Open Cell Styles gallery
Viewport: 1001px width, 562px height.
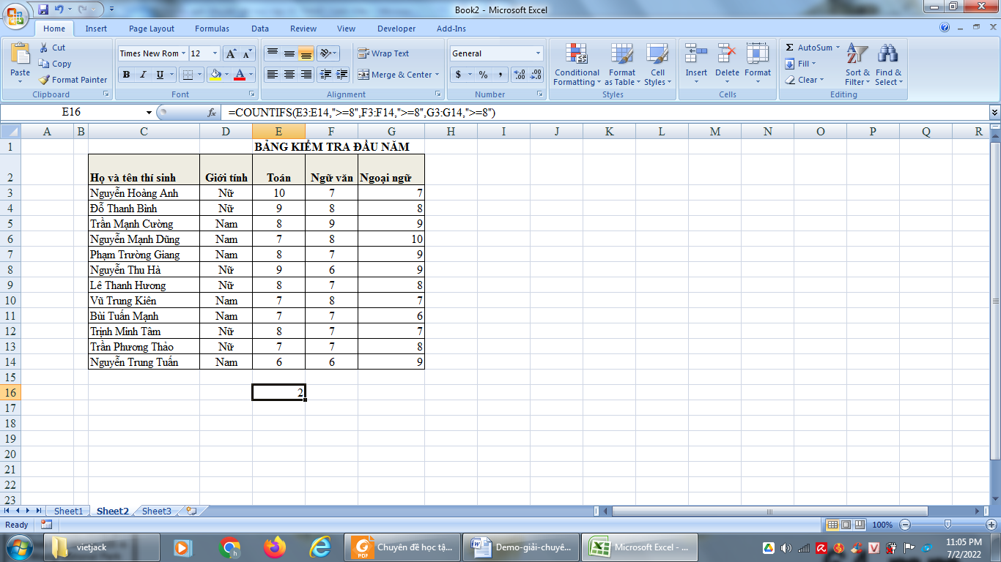click(657, 64)
